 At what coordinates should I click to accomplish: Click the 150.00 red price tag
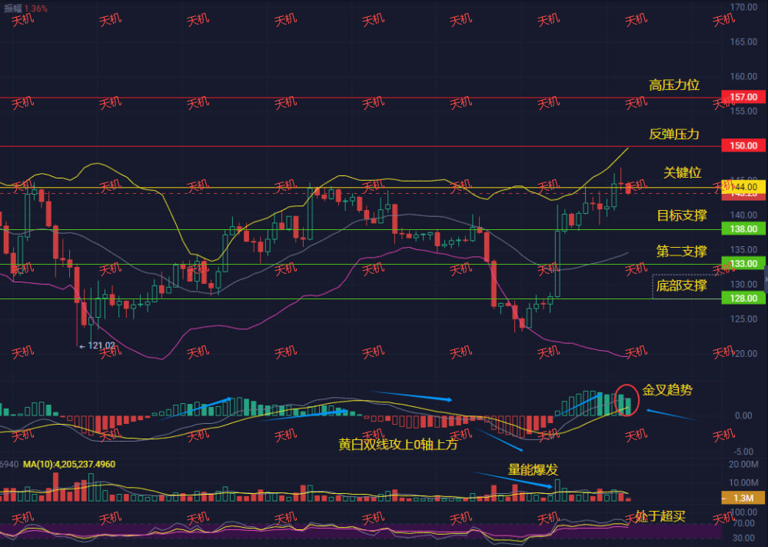[743, 145]
